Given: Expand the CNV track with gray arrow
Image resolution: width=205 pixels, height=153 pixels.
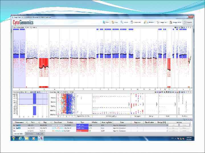Looking at the screenshot, I should pos(129,104).
